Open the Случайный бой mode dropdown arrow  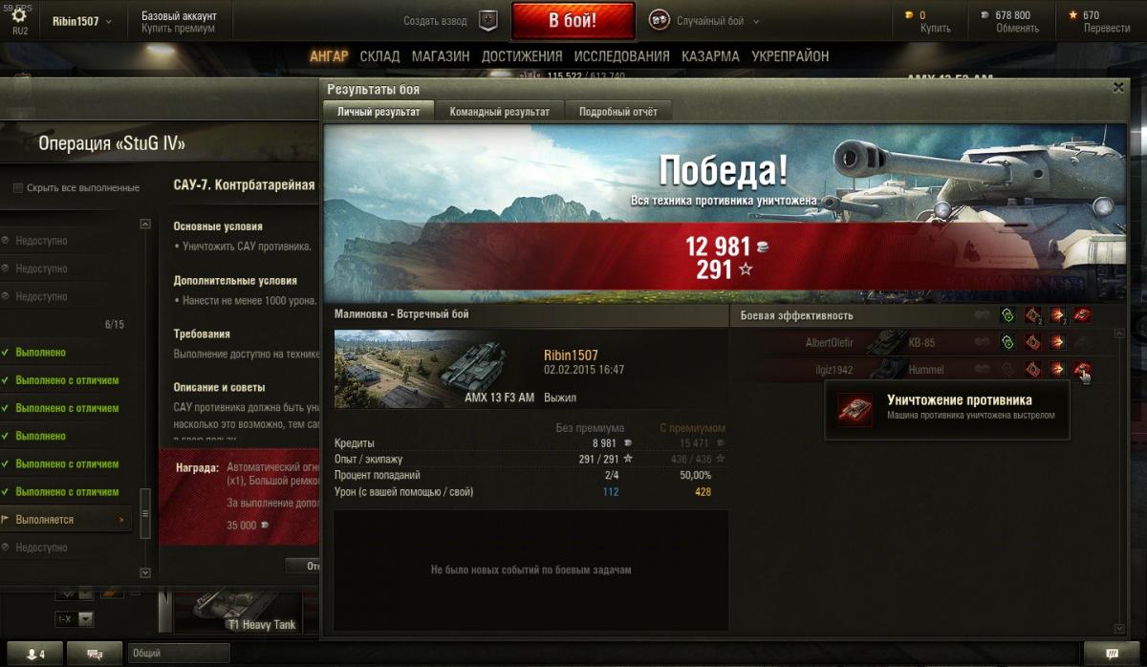[x=756, y=21]
